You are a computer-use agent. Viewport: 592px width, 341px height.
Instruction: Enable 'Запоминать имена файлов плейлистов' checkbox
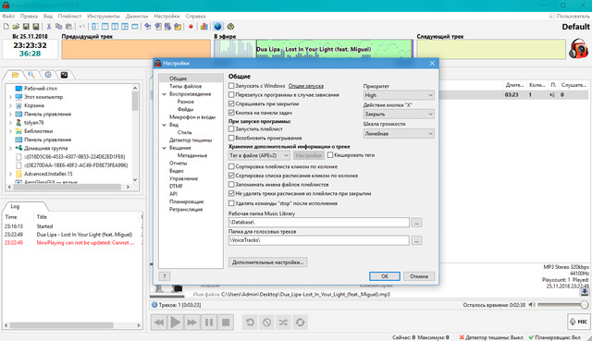(231, 185)
